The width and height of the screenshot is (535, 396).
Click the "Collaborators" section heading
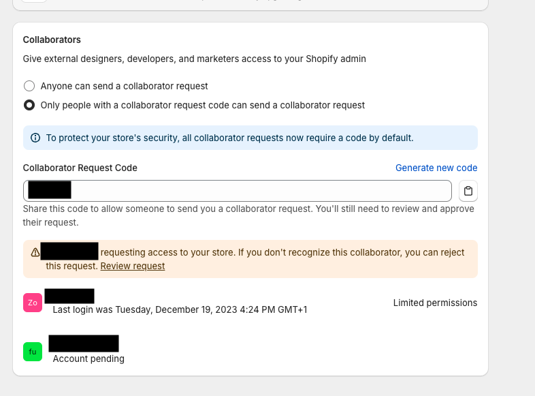52,40
